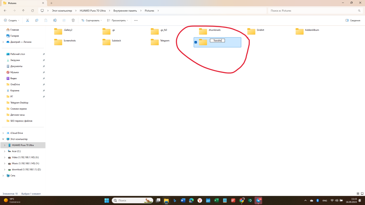Go up one folder level

pos(23,11)
